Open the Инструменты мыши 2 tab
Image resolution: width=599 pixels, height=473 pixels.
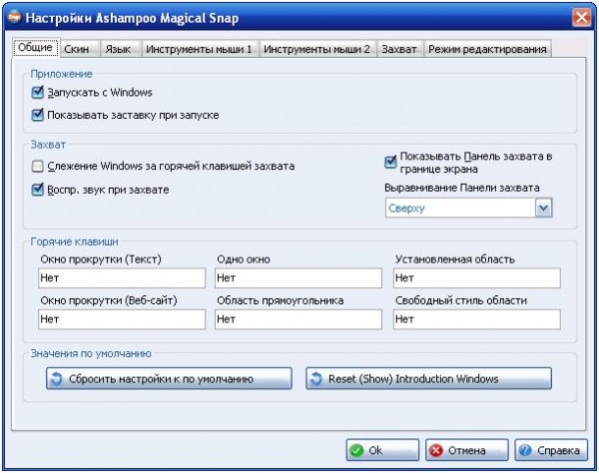point(317,49)
